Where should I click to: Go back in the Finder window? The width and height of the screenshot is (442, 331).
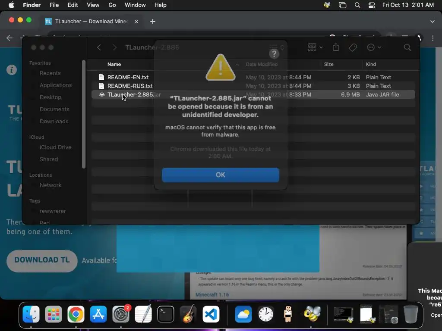click(x=99, y=47)
